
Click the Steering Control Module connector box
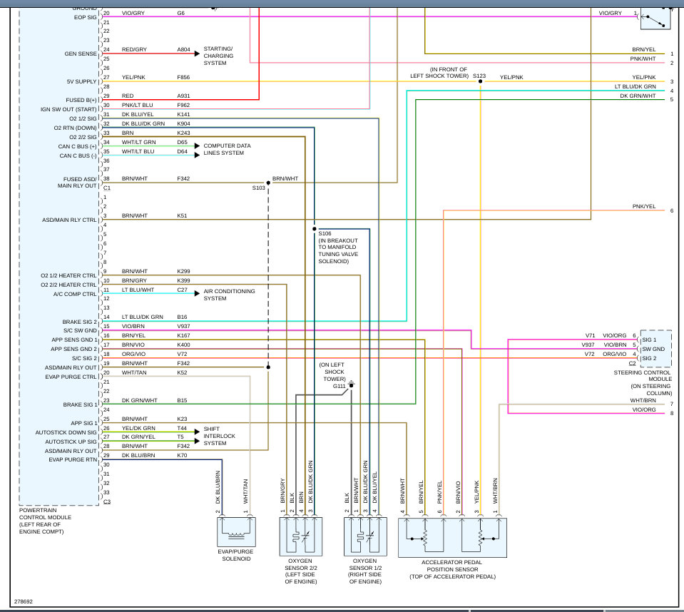click(x=655, y=349)
